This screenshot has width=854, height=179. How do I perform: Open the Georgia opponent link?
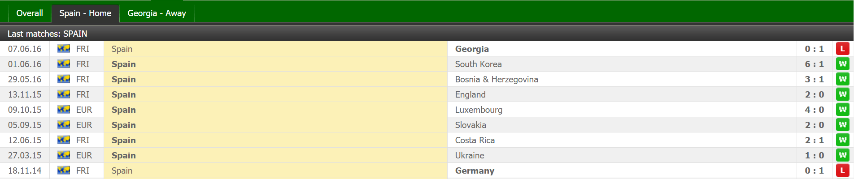click(472, 49)
